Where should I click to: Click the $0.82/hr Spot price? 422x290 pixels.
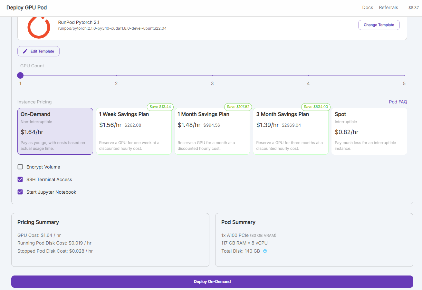pyautogui.click(x=347, y=132)
